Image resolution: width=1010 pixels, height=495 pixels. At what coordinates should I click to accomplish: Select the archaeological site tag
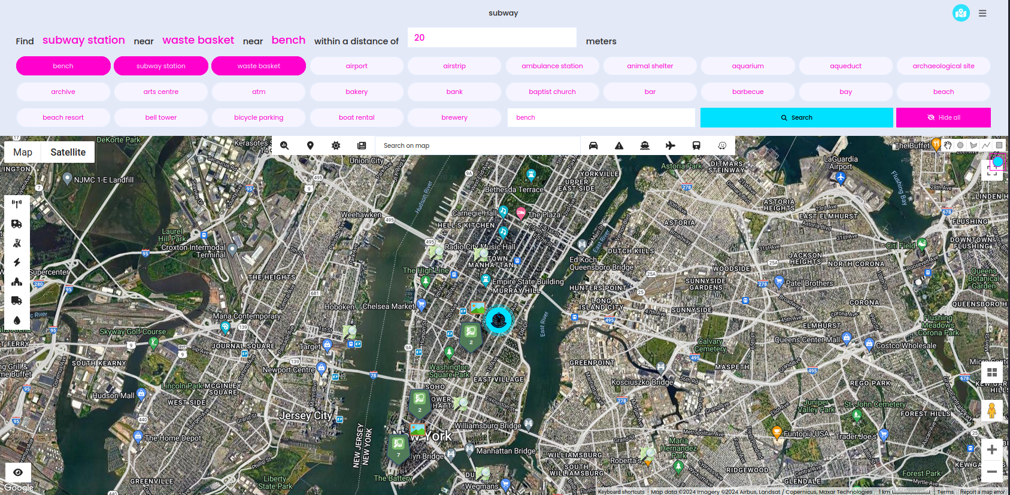click(x=944, y=66)
